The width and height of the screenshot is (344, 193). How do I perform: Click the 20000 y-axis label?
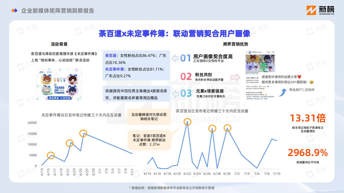[32, 123]
